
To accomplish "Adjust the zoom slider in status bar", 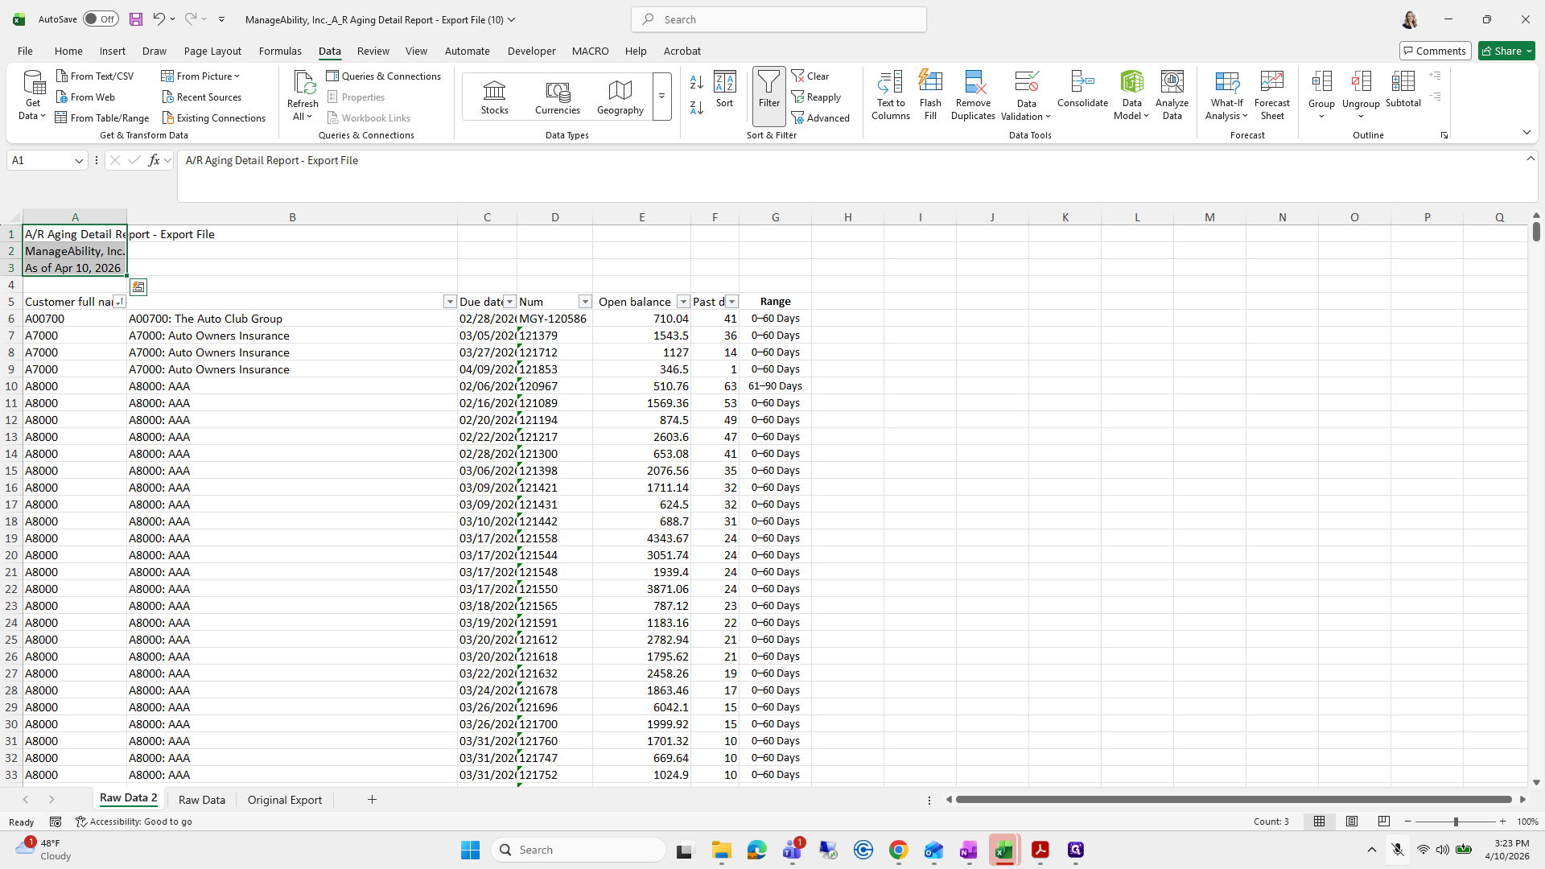I will click(1455, 822).
